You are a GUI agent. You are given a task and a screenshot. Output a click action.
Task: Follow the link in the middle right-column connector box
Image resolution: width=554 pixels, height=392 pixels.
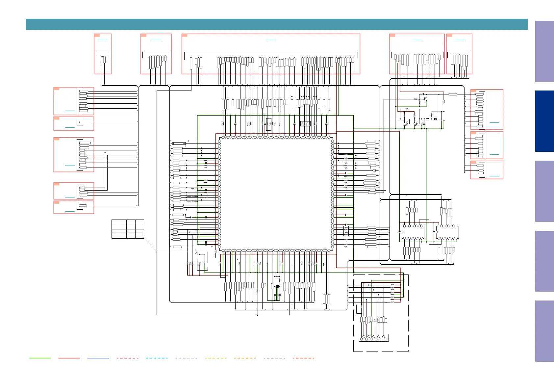[494, 154]
